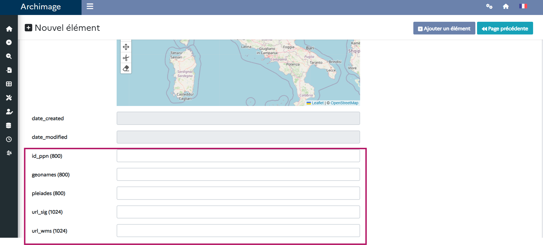This screenshot has width=543, height=245.
Task: Select the map move marker tool
Action: tap(126, 47)
